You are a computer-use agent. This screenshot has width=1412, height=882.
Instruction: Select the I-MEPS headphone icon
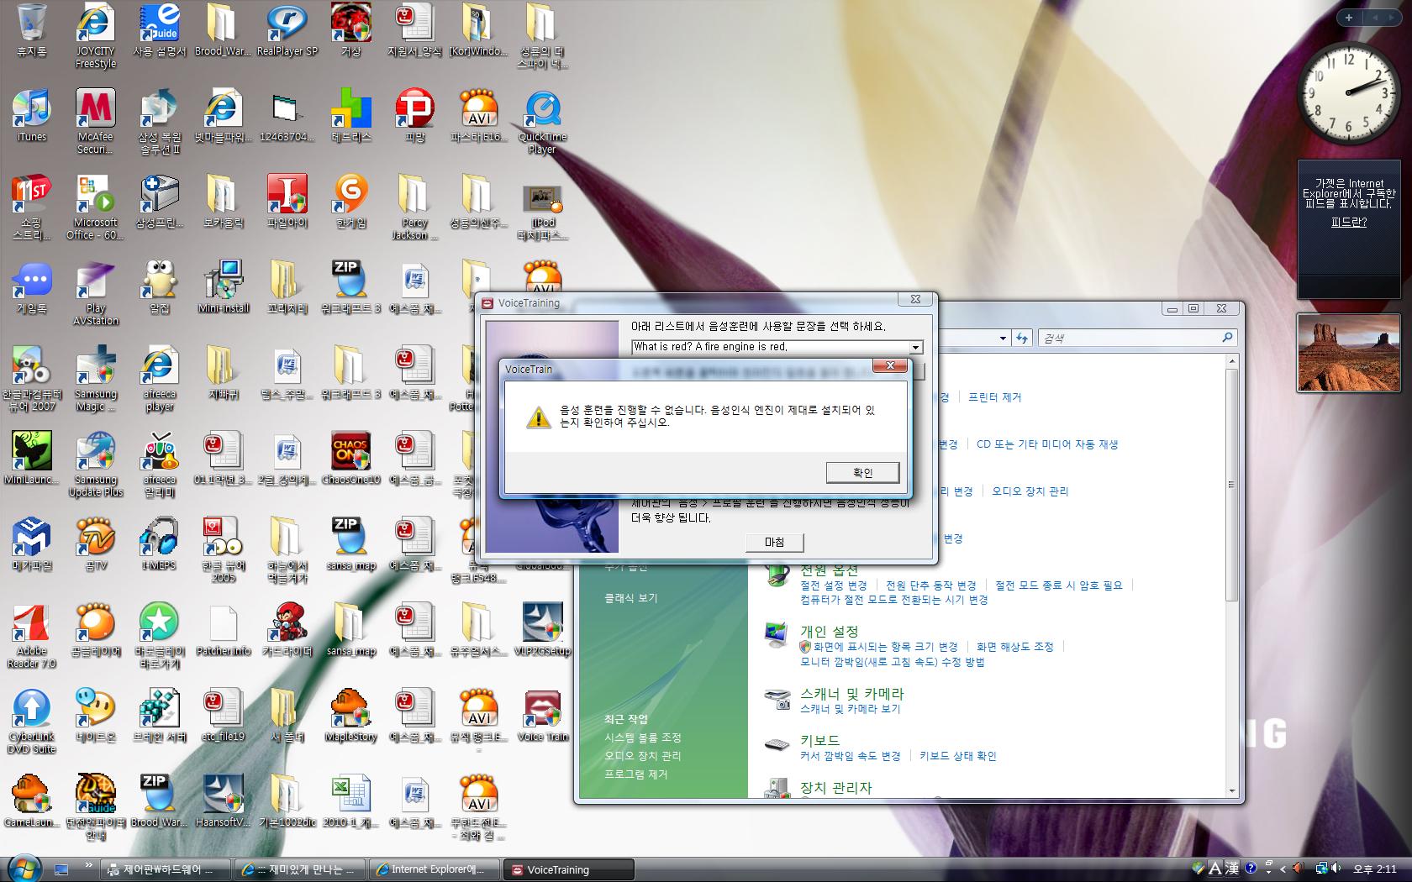tap(160, 544)
